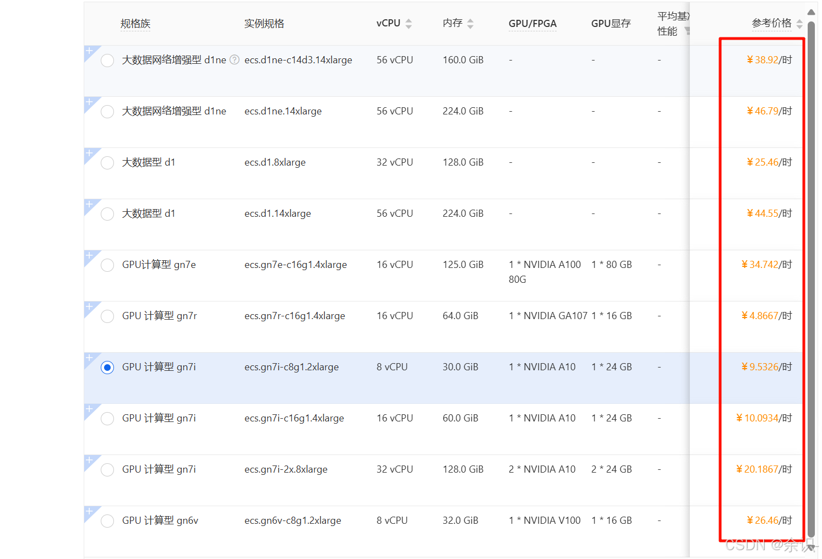The width and height of the screenshot is (822, 559).
Task: Click price ¥44.55/时
Action: point(769,213)
